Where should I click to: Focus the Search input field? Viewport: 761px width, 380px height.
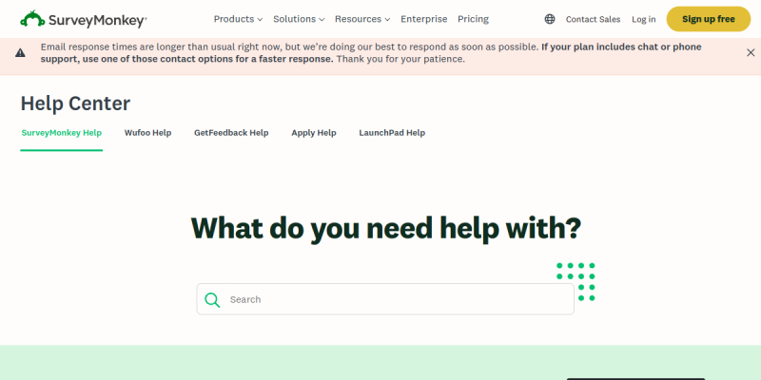pyautogui.click(x=385, y=299)
